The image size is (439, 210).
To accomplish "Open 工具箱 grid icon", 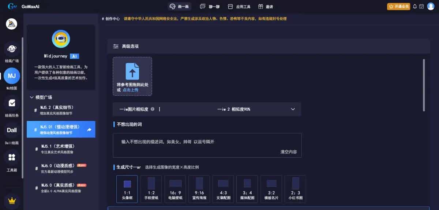I will 12,157.
